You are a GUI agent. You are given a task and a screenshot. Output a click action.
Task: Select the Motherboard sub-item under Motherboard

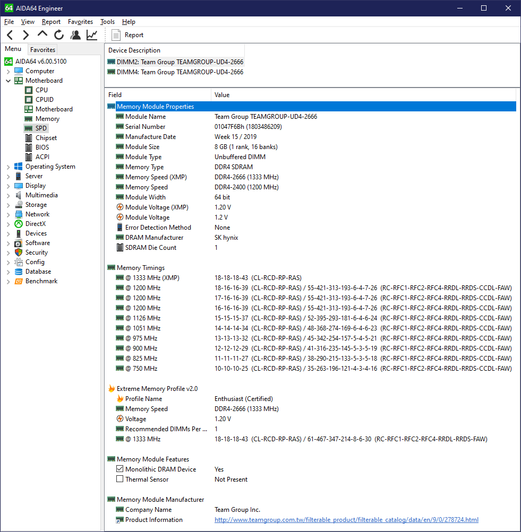click(x=49, y=109)
